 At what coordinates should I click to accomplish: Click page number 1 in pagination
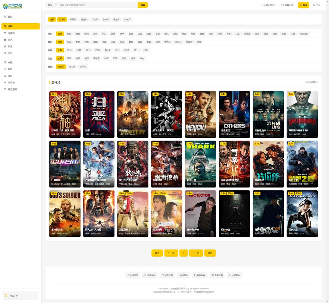[x=183, y=253]
